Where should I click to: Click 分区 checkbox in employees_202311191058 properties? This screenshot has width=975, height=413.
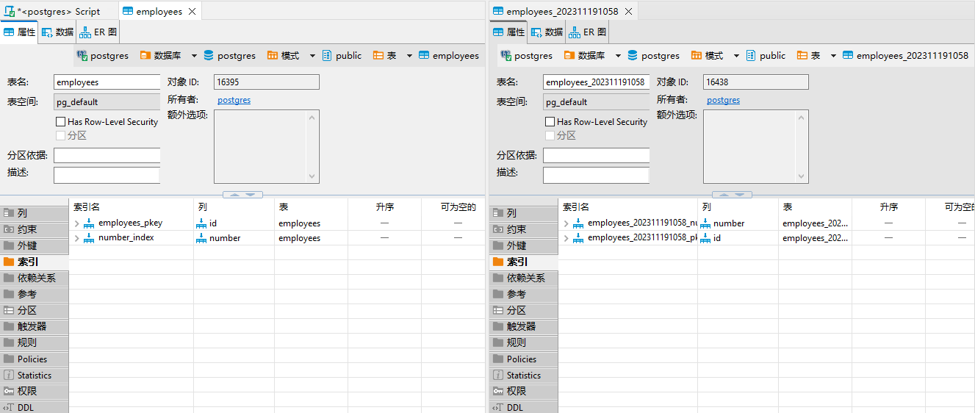coord(550,135)
